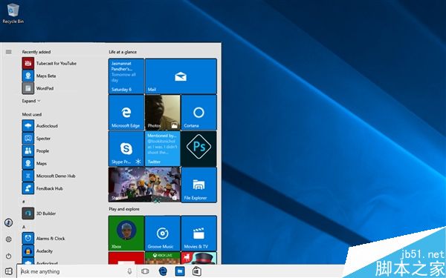Launch the Groove Music tile

(x=163, y=234)
